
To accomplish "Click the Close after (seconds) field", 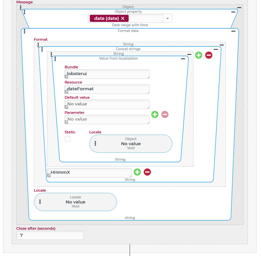I will [50, 235].
